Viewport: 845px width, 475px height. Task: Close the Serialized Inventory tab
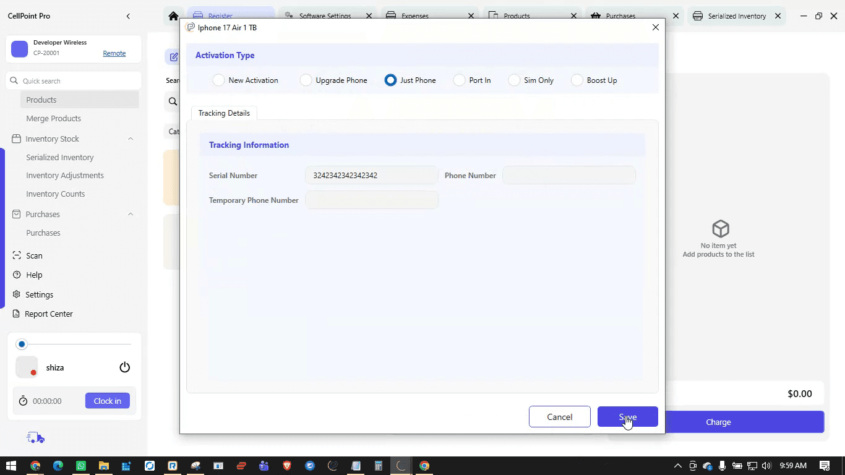click(x=778, y=16)
